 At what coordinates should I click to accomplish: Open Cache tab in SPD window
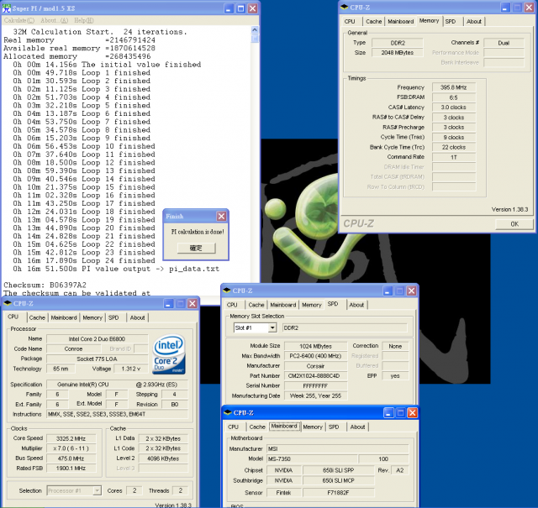click(256, 305)
